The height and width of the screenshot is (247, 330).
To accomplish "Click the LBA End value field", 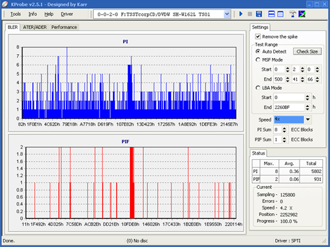I will pos(289,107).
